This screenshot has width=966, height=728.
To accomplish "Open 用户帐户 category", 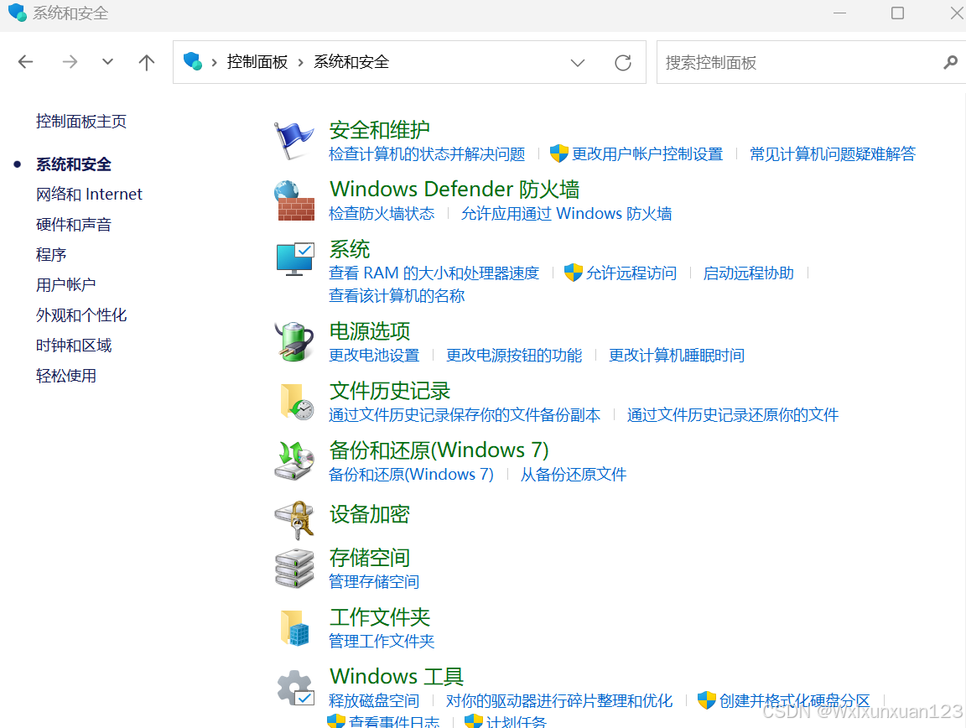I will tap(66, 285).
